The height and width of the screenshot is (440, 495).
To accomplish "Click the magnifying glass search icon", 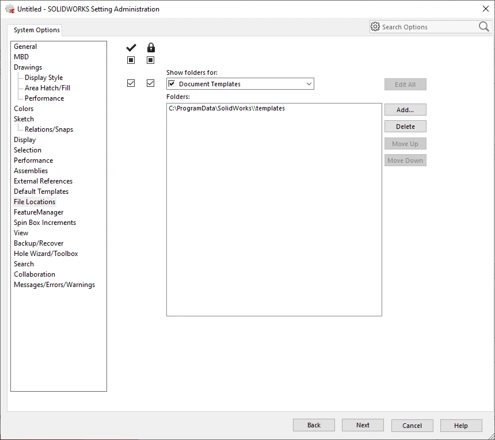I will (x=484, y=27).
